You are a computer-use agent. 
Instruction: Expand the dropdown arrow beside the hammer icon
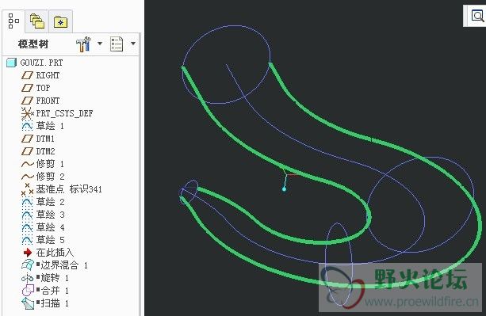pos(100,44)
